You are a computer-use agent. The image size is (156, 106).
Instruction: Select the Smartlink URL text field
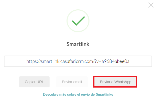(78, 61)
